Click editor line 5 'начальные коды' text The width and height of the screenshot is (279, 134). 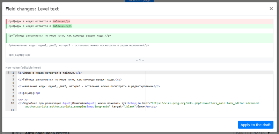coord(89,86)
